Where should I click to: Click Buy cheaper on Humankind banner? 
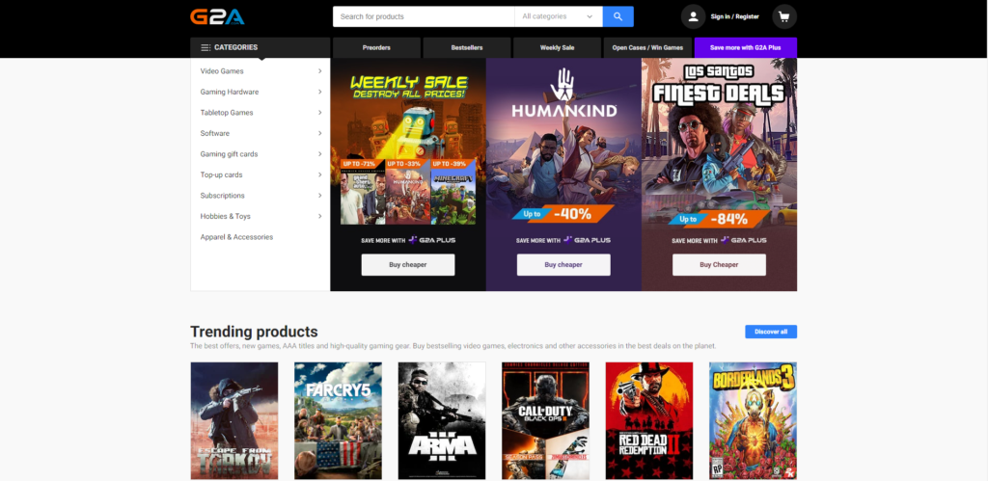pos(563,265)
